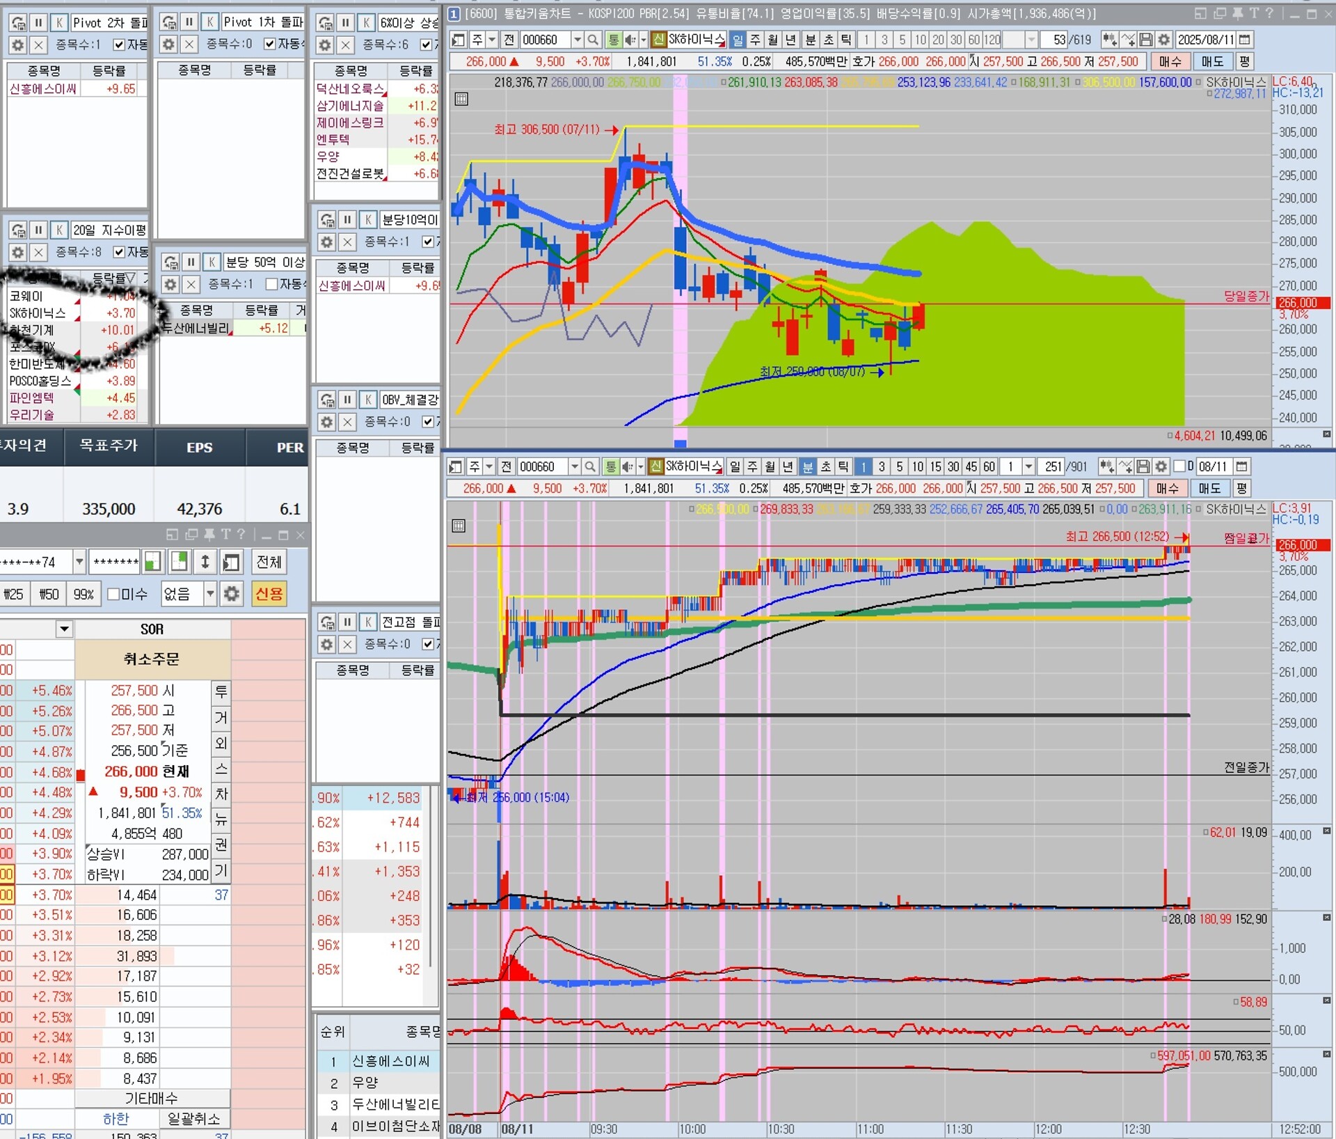This screenshot has height=1139, width=1336.
Task: Uncheck 자동 checkbox in Pivot 2차 panel
Action: (119, 45)
